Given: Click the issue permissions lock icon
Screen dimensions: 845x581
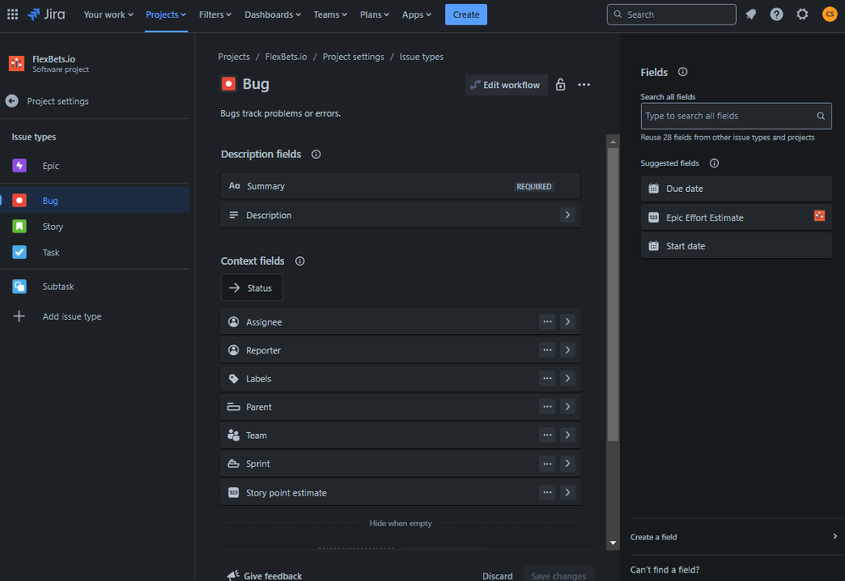Looking at the screenshot, I should pyautogui.click(x=561, y=85).
